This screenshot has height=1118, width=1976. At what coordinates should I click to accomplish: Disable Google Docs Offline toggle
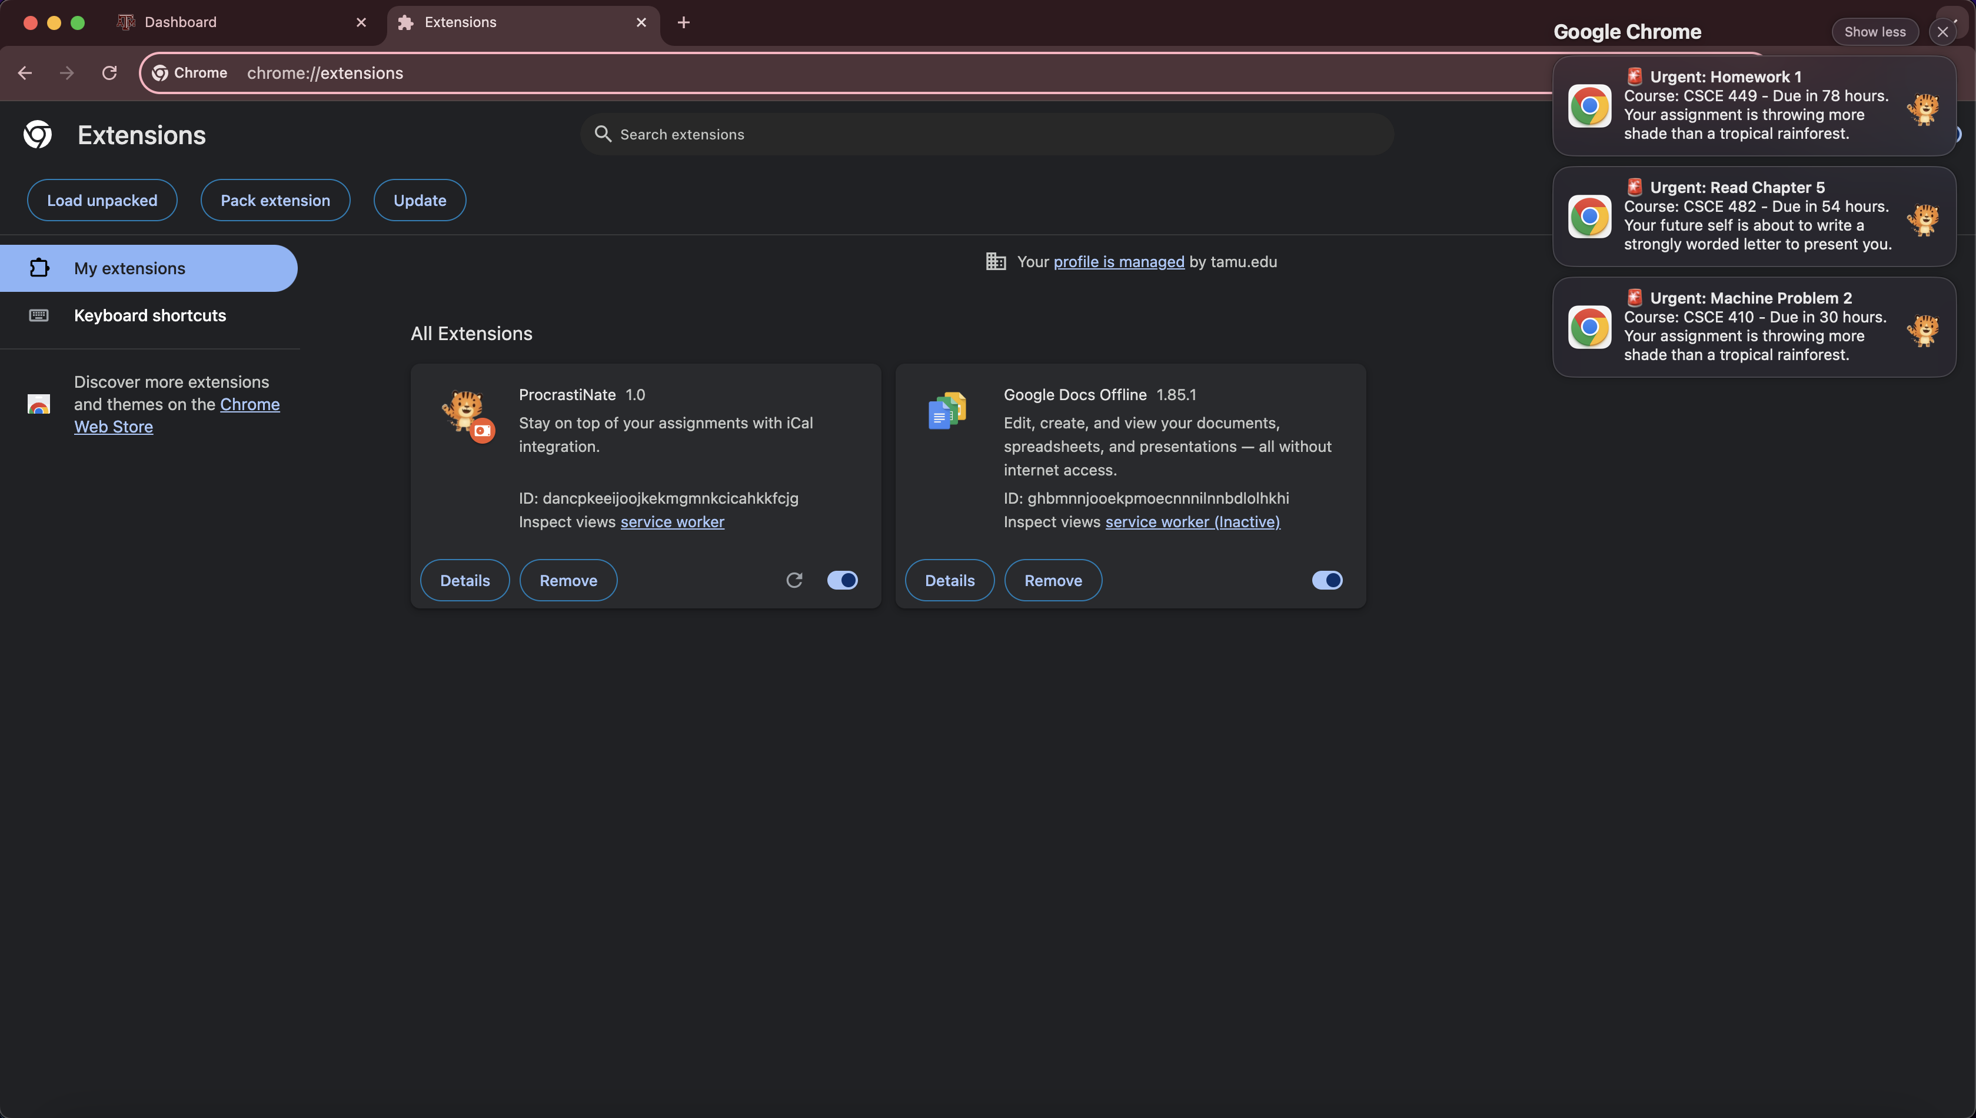pos(1328,581)
